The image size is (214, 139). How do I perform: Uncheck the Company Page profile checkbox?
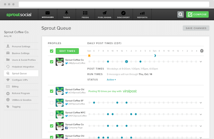coord(51,126)
